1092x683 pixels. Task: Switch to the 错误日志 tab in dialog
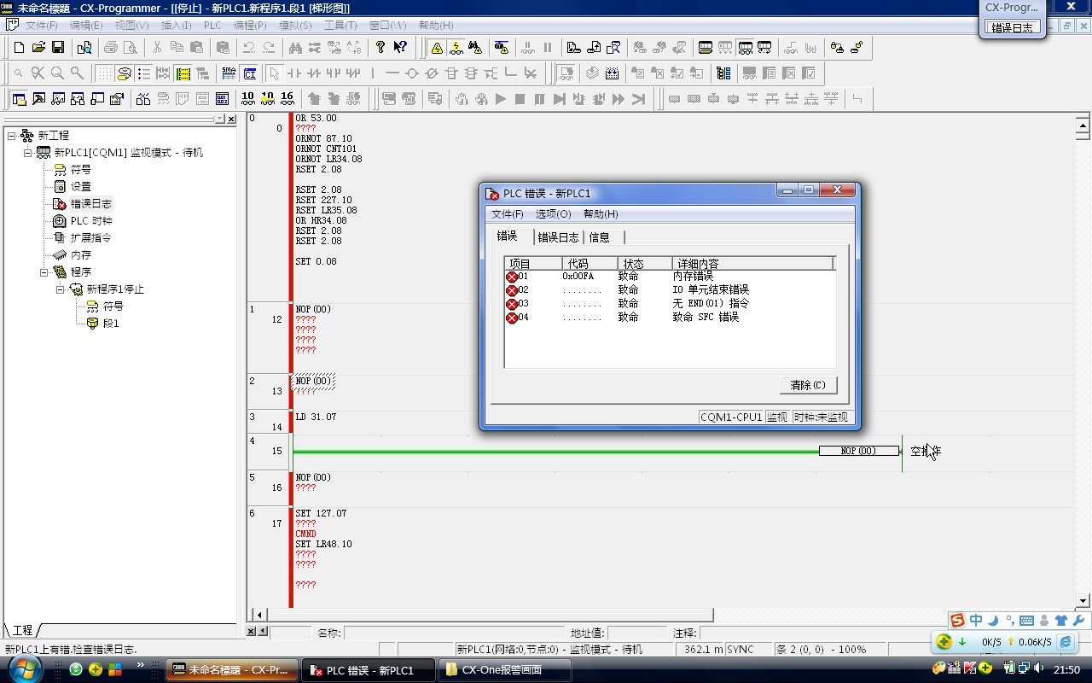click(x=558, y=237)
